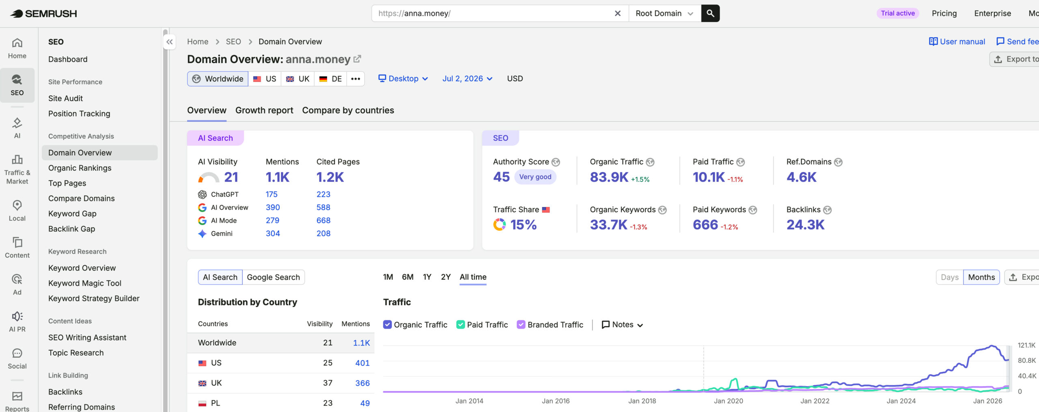Image resolution: width=1039 pixels, height=412 pixels.
Task: Open anna.money external link icon
Action: pos(357,59)
